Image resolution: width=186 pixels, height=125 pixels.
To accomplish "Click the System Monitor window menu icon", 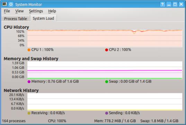I will (x=5, y=4).
